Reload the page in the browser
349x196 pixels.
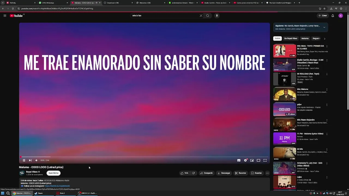coord(13,8)
